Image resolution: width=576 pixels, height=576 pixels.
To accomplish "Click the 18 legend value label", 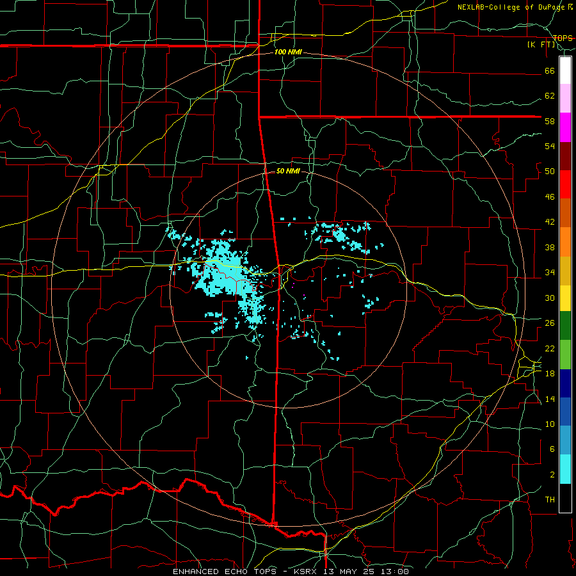I will (550, 374).
